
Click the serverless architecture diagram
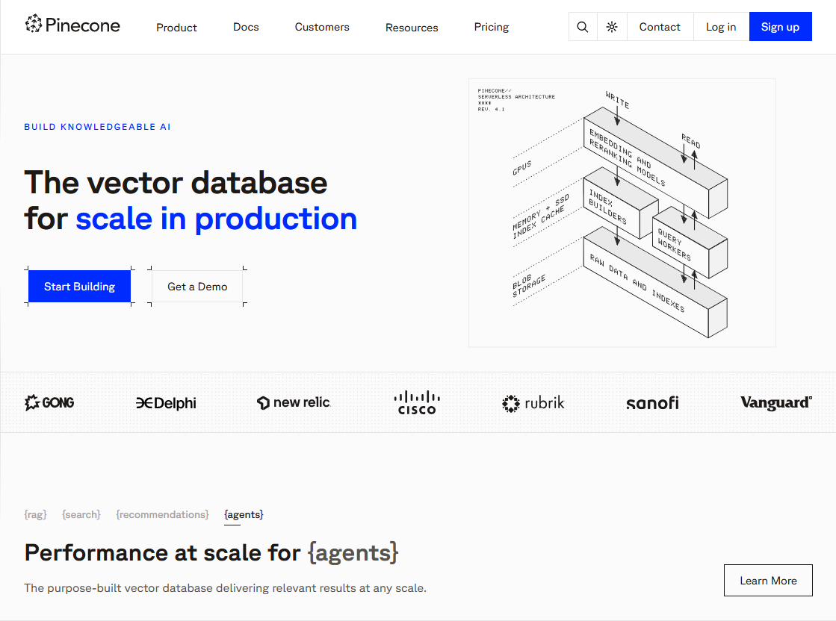point(622,213)
